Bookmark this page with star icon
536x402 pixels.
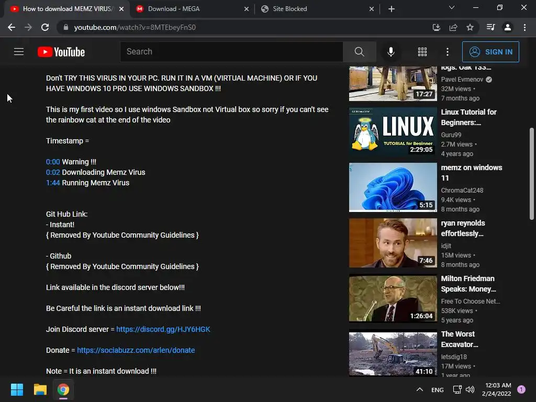coord(470,27)
